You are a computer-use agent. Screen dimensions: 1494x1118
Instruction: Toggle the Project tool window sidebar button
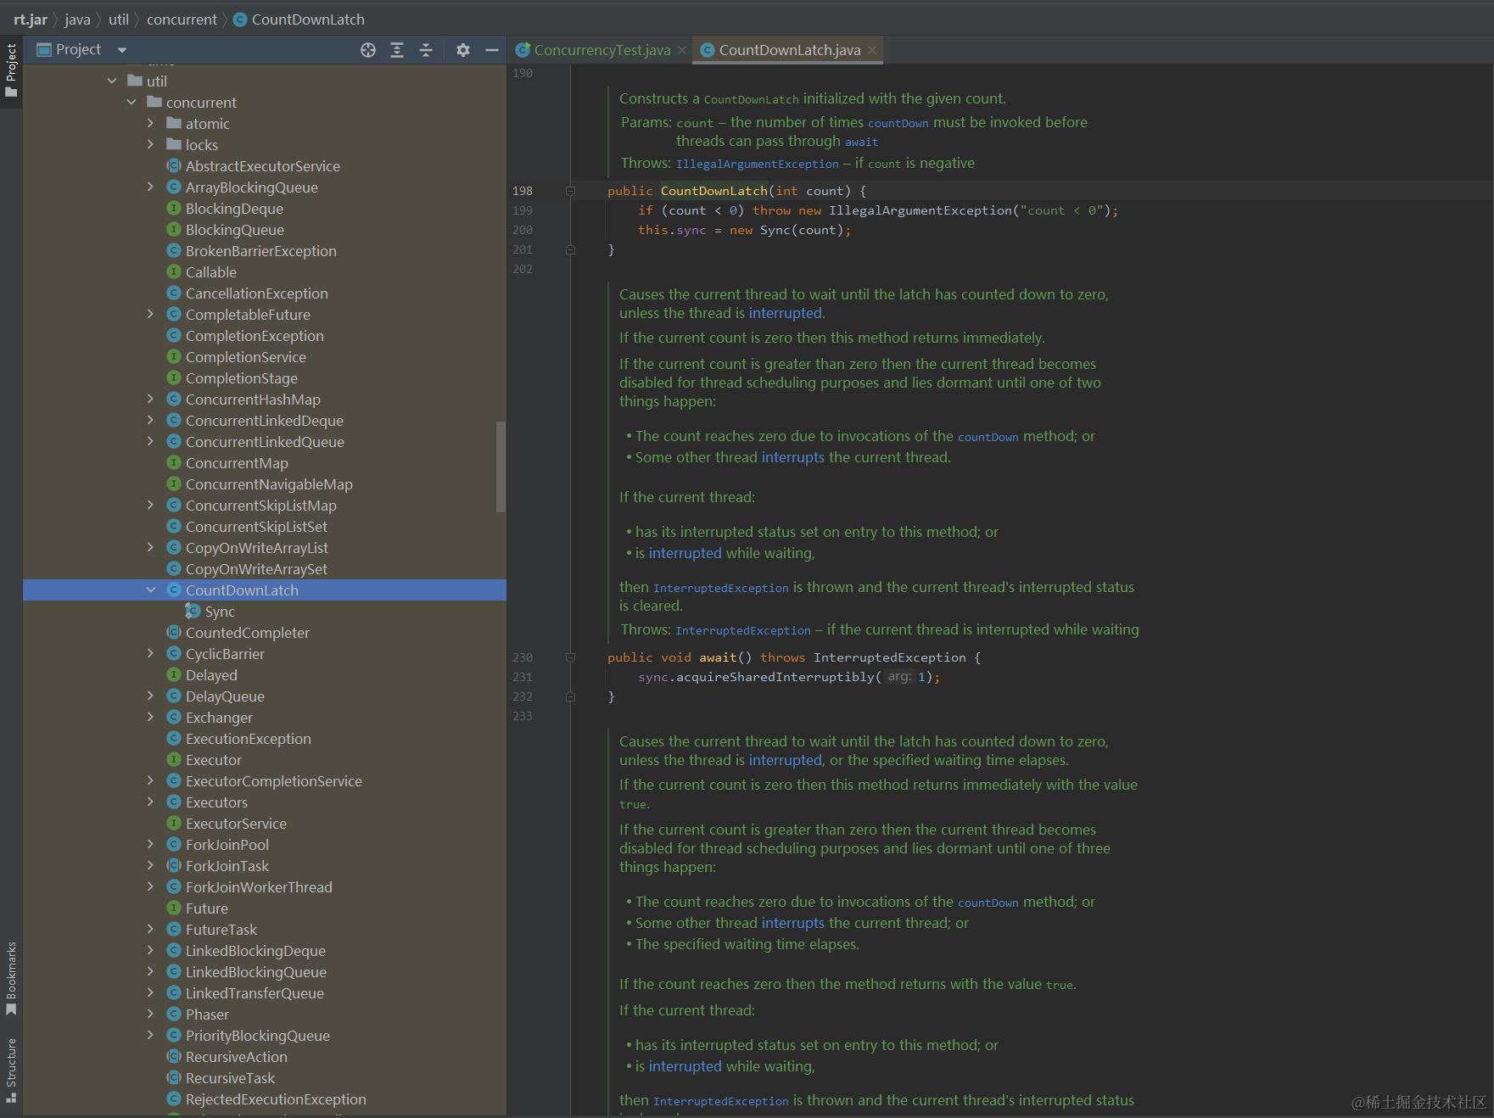pos(11,70)
